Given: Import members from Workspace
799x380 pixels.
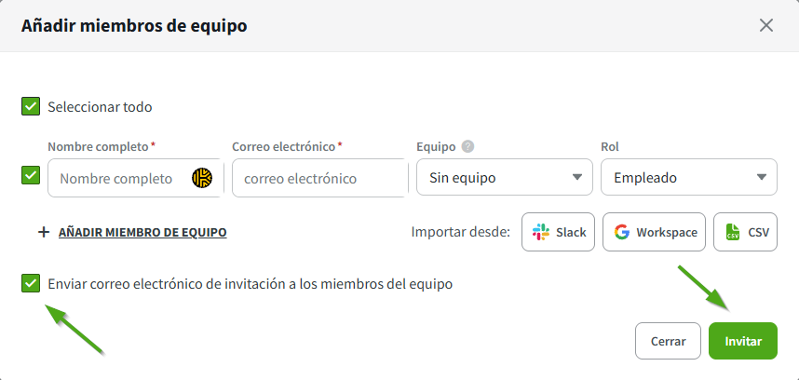Looking at the screenshot, I should click(656, 232).
